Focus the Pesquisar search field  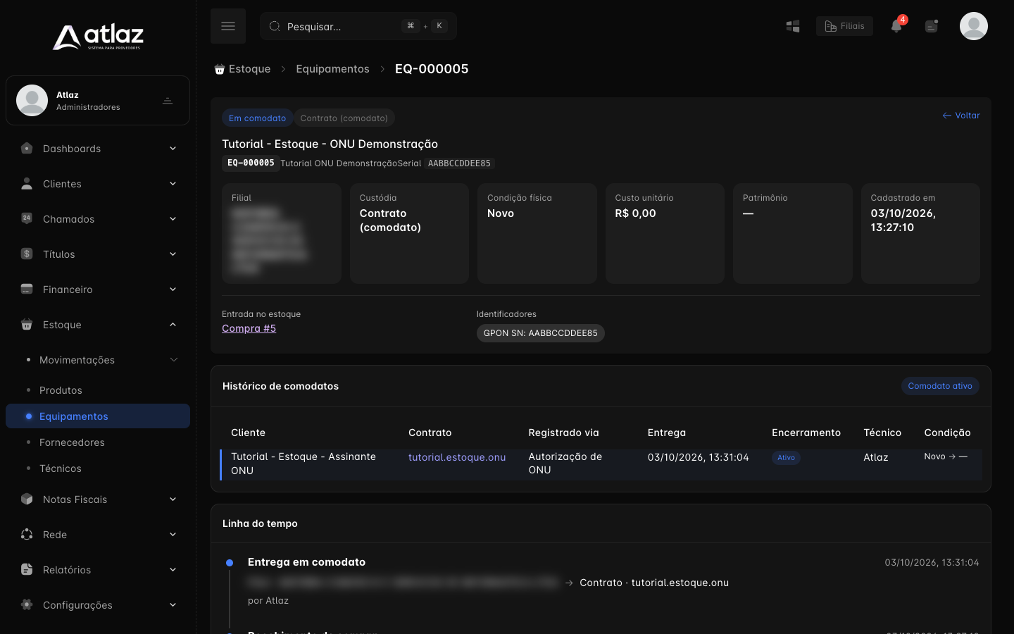[358, 26]
